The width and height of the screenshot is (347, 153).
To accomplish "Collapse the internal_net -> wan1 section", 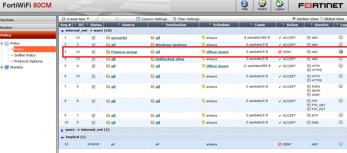I will coord(62,31).
